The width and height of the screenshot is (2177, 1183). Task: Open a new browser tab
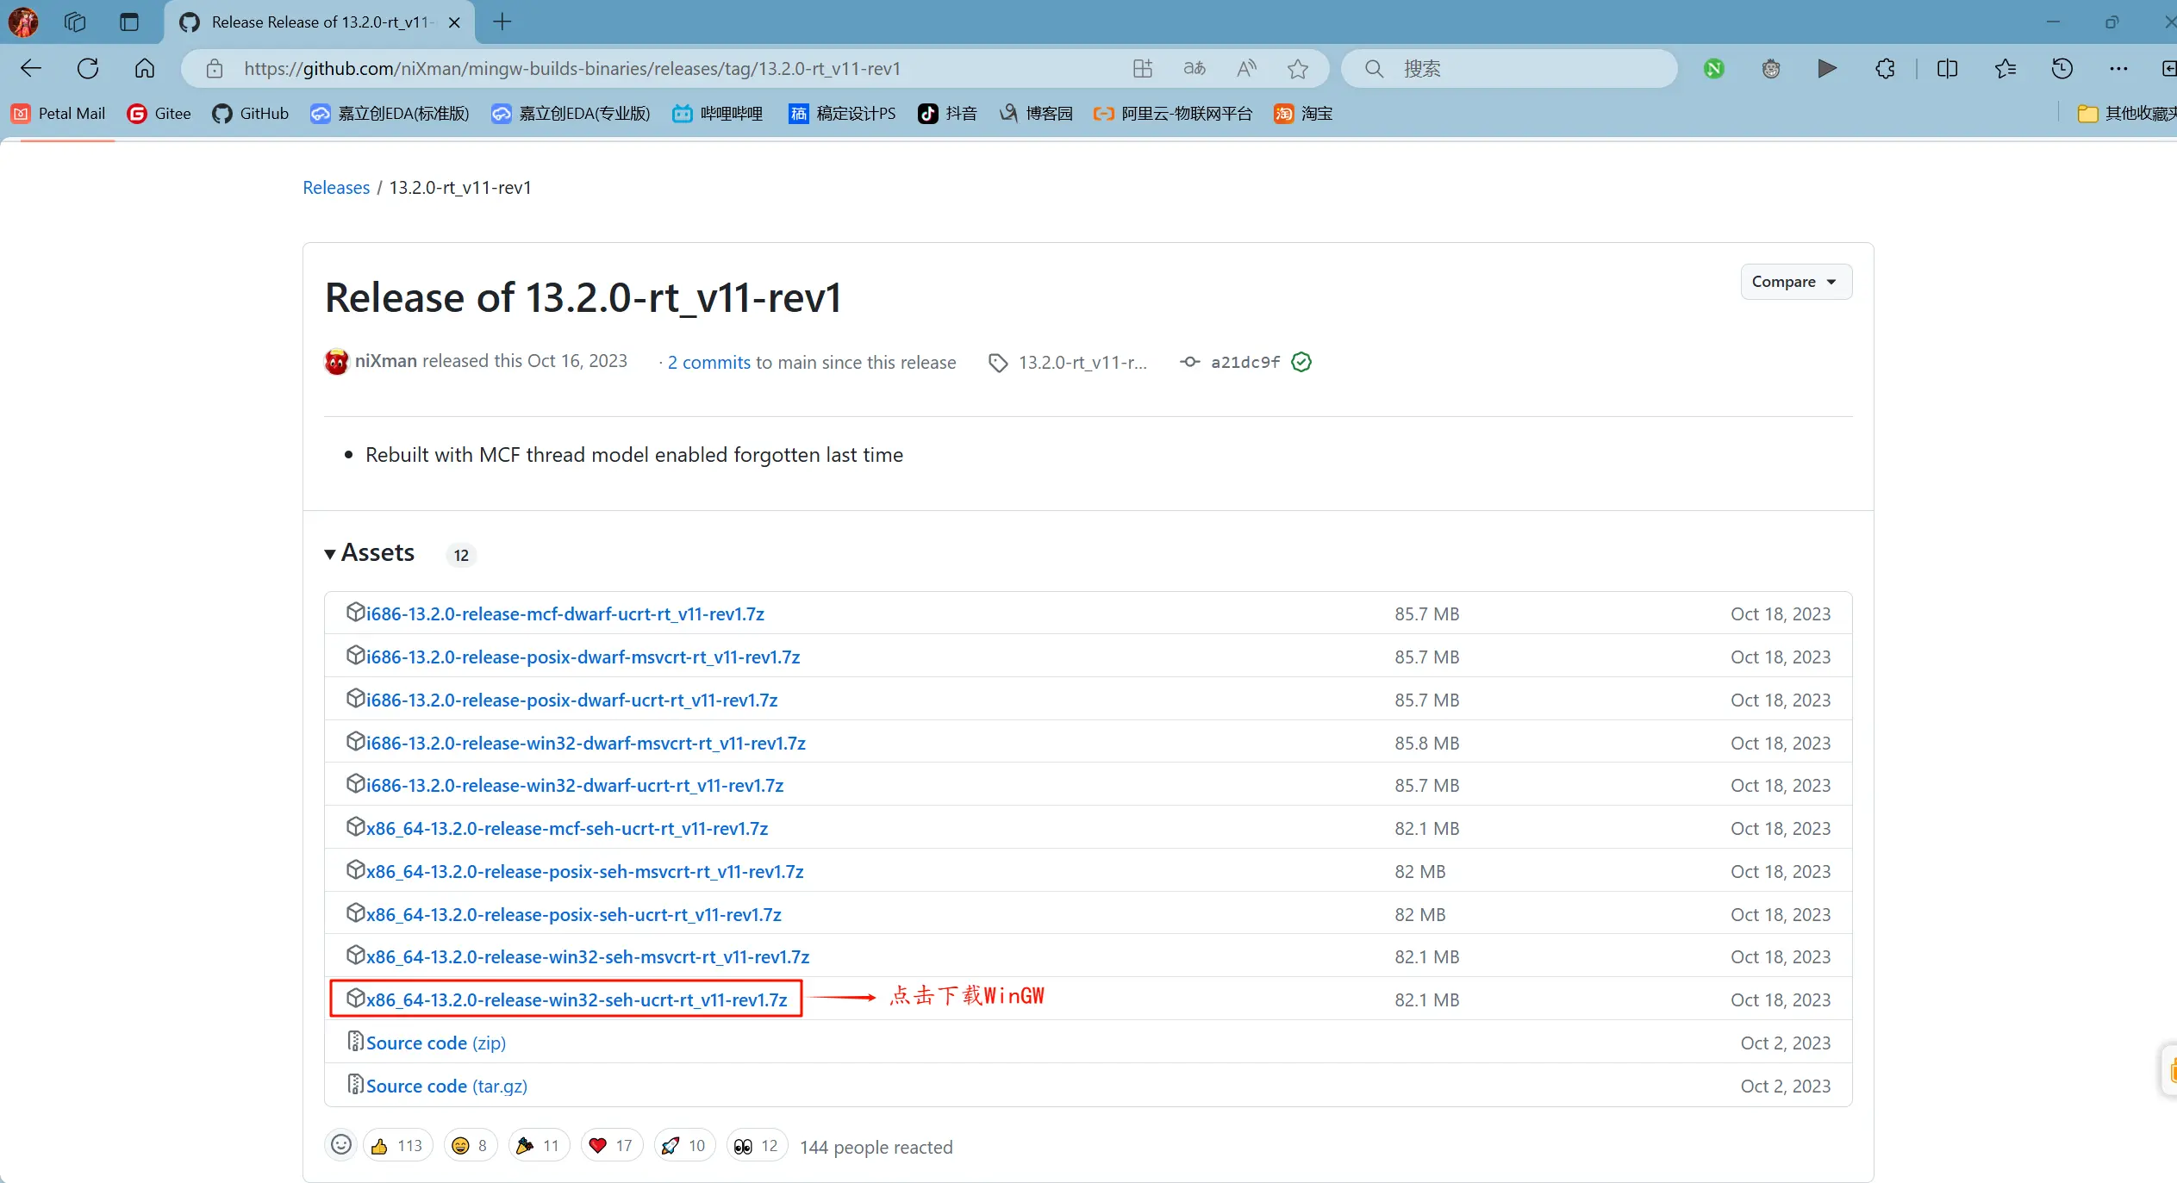click(502, 22)
